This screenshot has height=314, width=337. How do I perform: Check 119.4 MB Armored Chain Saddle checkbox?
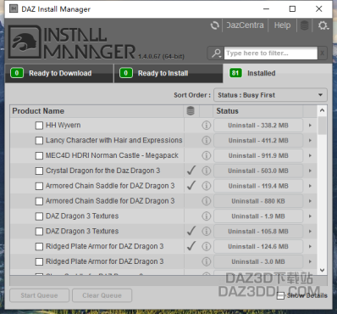coord(39,186)
